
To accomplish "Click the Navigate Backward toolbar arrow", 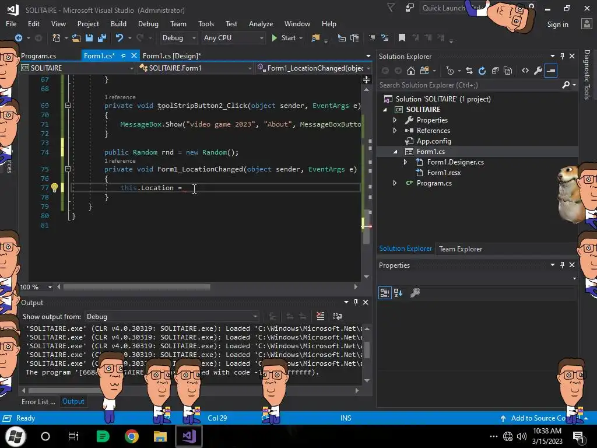I will pyautogui.click(x=18, y=38).
